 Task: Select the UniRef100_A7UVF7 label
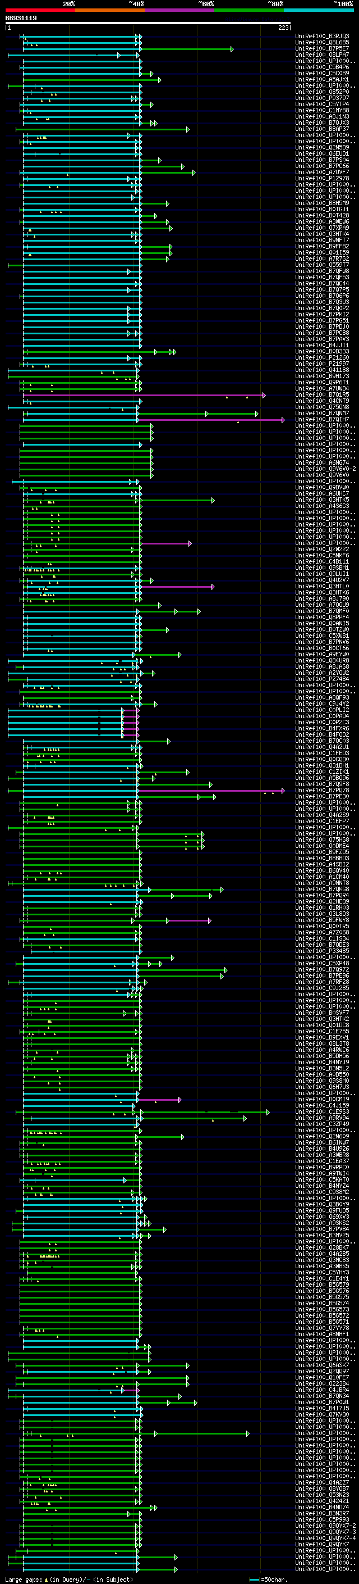322,172
